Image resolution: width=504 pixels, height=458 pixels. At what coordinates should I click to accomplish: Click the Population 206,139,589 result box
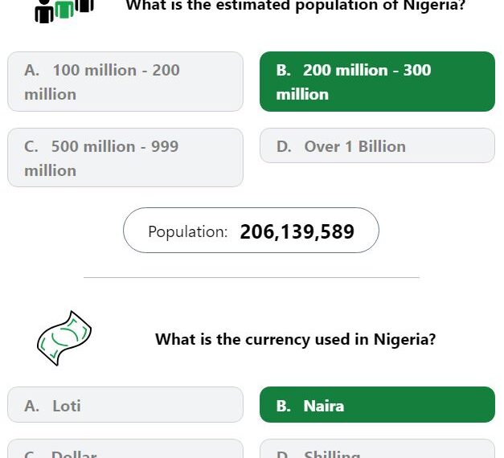pyautogui.click(x=251, y=230)
